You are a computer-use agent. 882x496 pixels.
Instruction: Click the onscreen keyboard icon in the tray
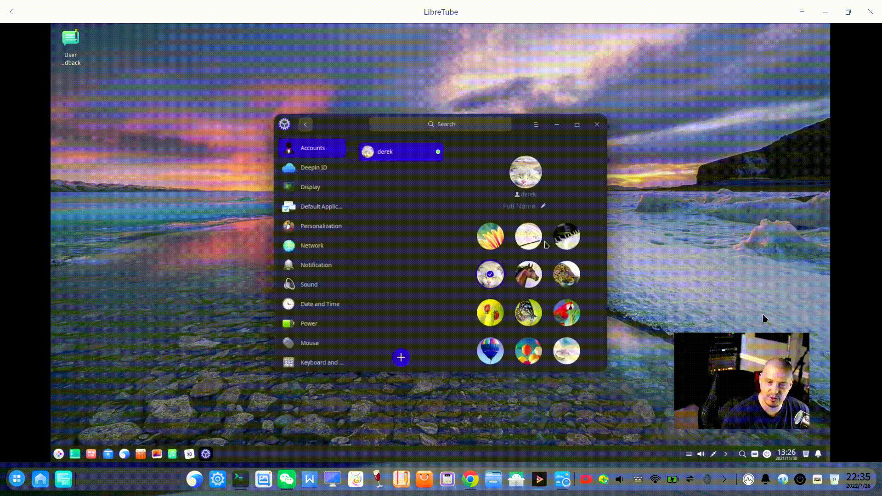(x=818, y=479)
